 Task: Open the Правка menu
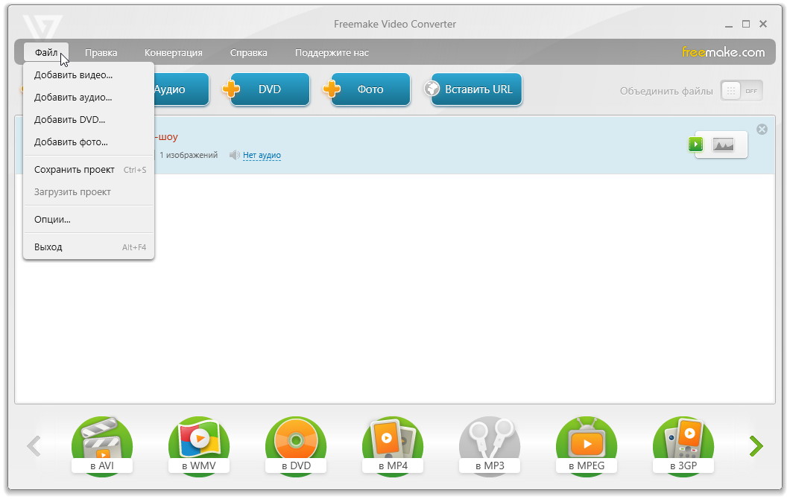(101, 52)
